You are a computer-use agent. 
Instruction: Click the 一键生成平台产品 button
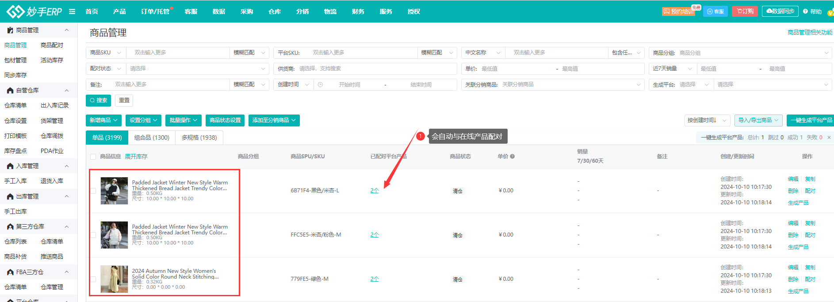811,120
